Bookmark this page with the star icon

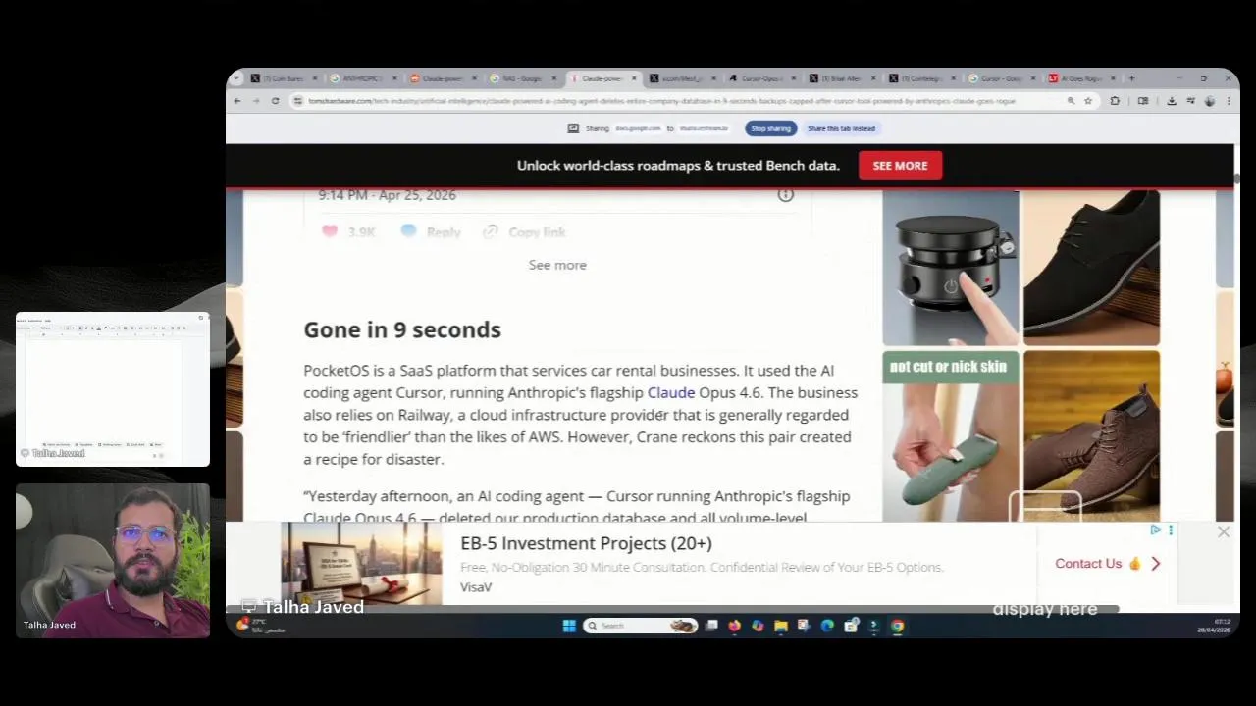[x=1087, y=101]
